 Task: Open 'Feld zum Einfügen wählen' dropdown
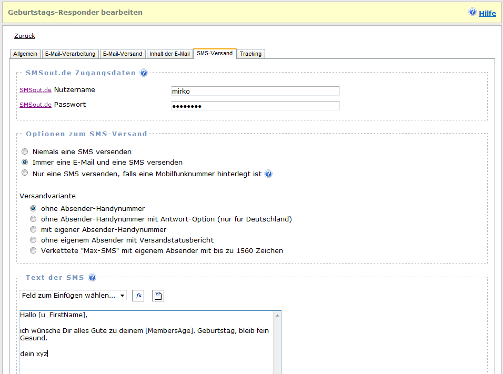[73, 296]
